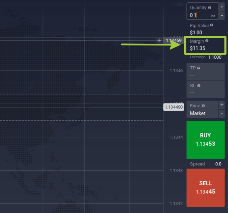
Task: Click the red SELL button
Action: click(205, 187)
